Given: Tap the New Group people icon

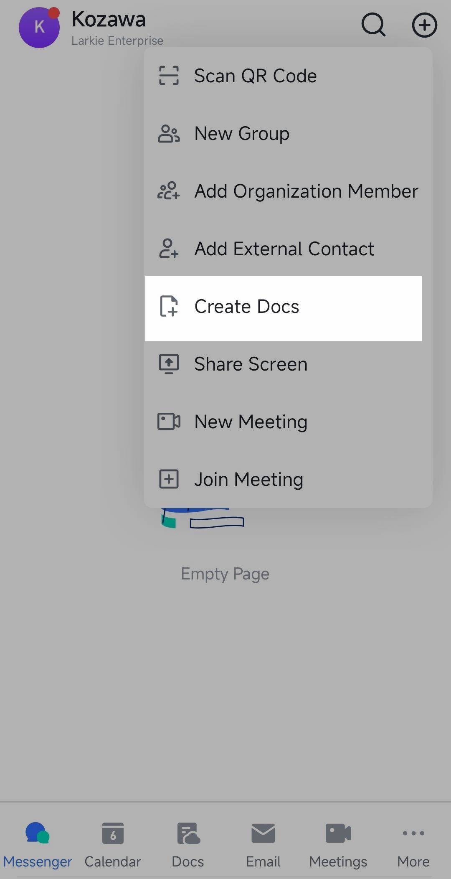Looking at the screenshot, I should point(169,134).
